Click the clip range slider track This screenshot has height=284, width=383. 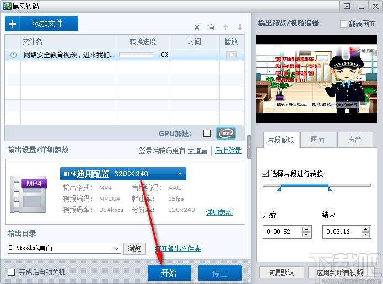(317, 185)
